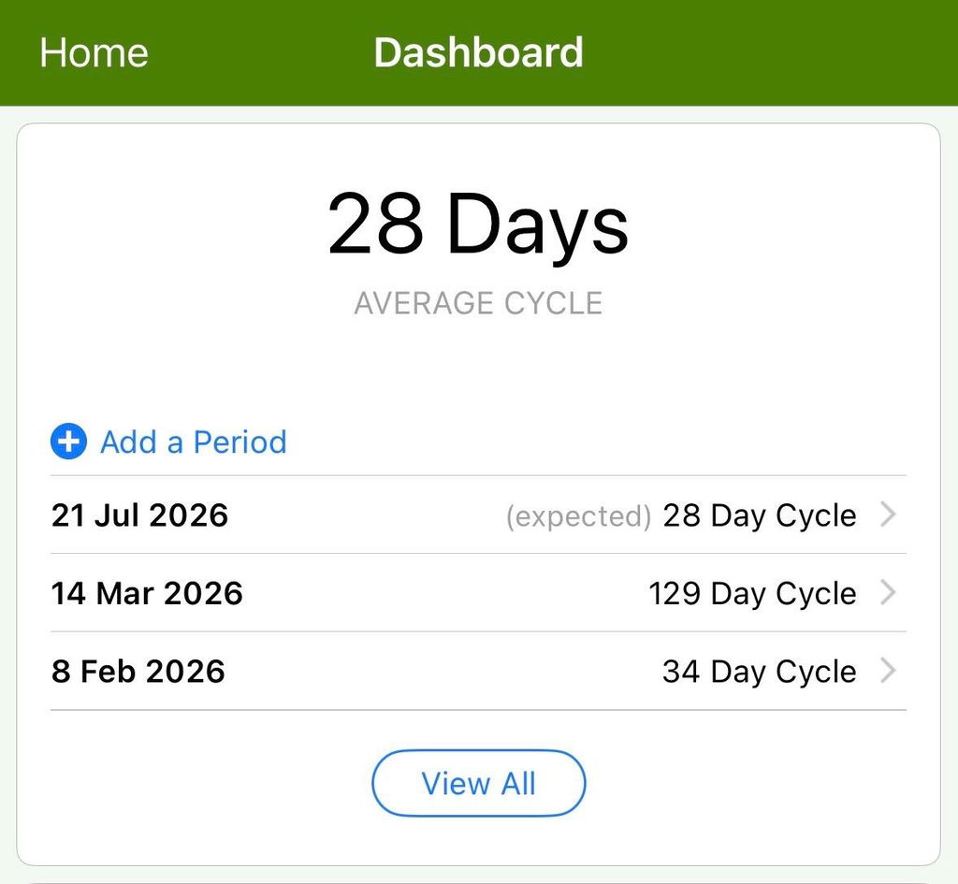Tap the 28 Days average heading
This screenshot has width=958, height=884.
click(478, 225)
